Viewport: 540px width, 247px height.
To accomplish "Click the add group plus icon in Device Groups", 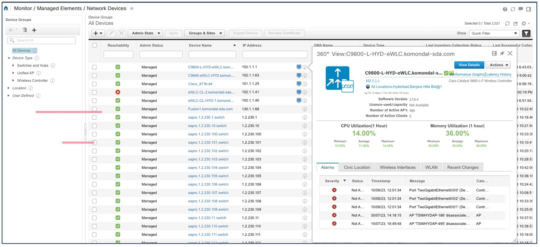I will (x=34, y=30).
